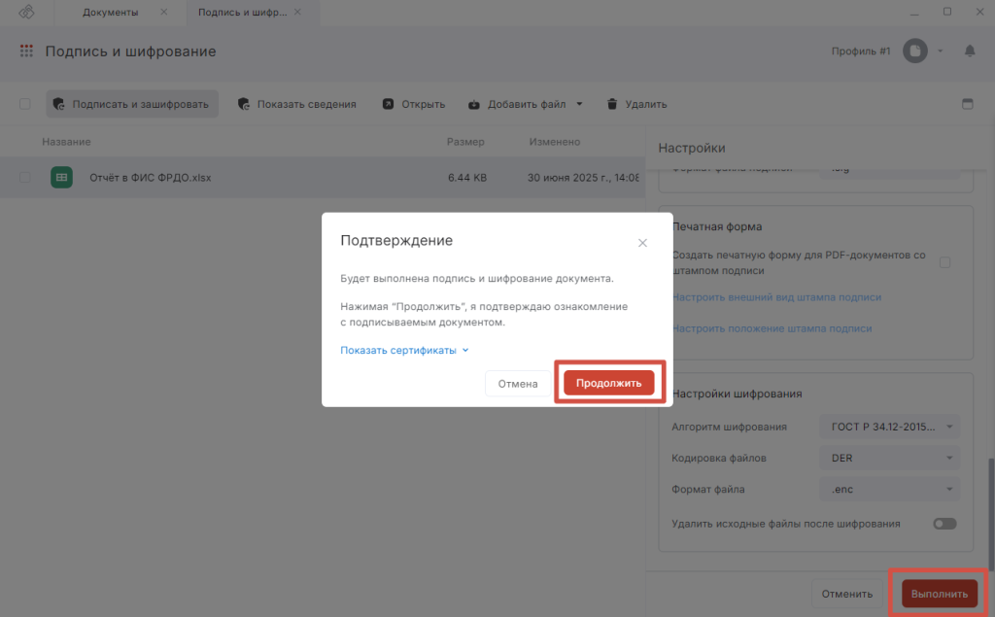Screen dimensions: 995x617
Task: Open Настроить внешний вид штампа подписи link
Action: 776,297
